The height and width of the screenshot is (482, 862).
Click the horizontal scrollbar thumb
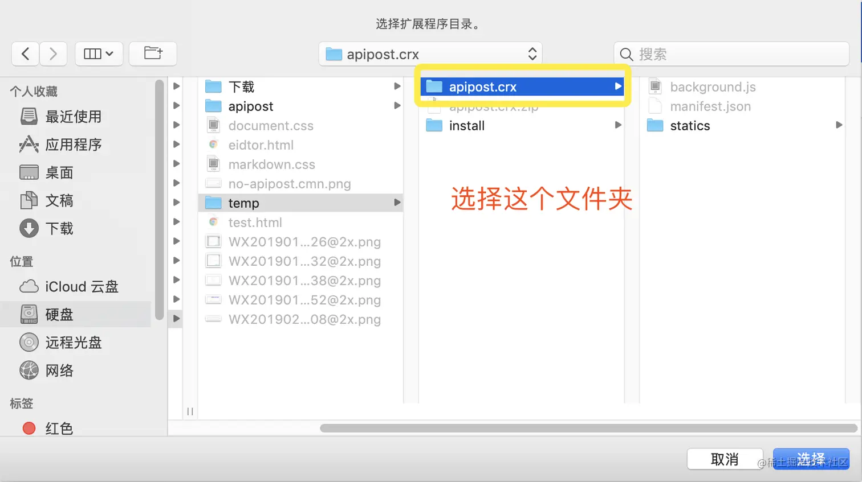coord(588,428)
